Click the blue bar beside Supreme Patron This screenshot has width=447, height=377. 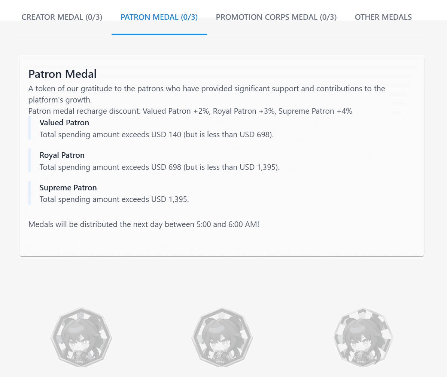click(x=30, y=193)
